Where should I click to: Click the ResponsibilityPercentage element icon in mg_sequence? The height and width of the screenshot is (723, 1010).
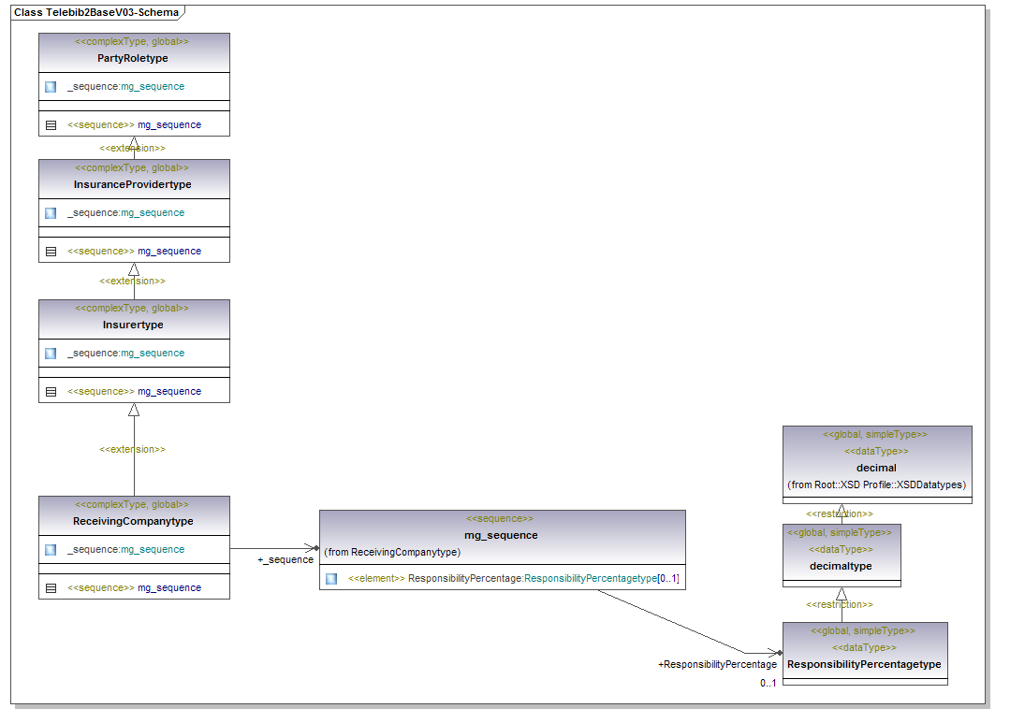click(x=331, y=579)
